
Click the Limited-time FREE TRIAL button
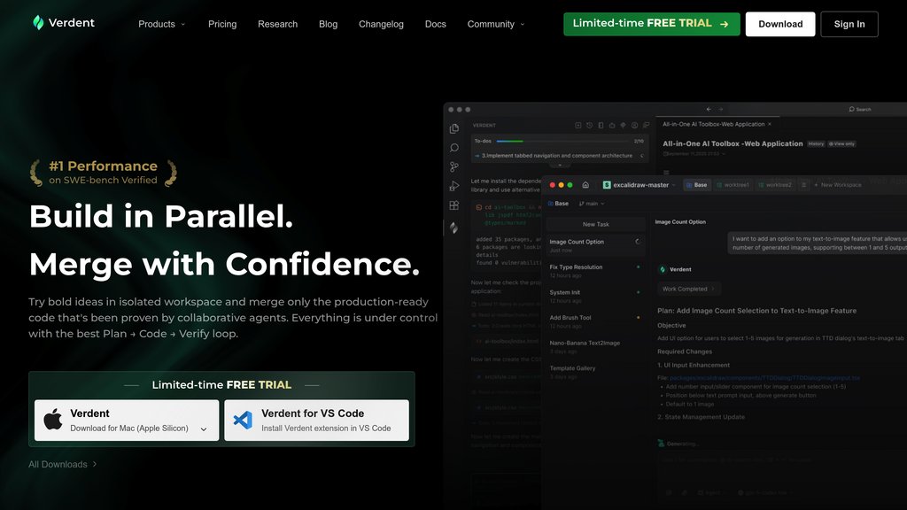click(651, 24)
